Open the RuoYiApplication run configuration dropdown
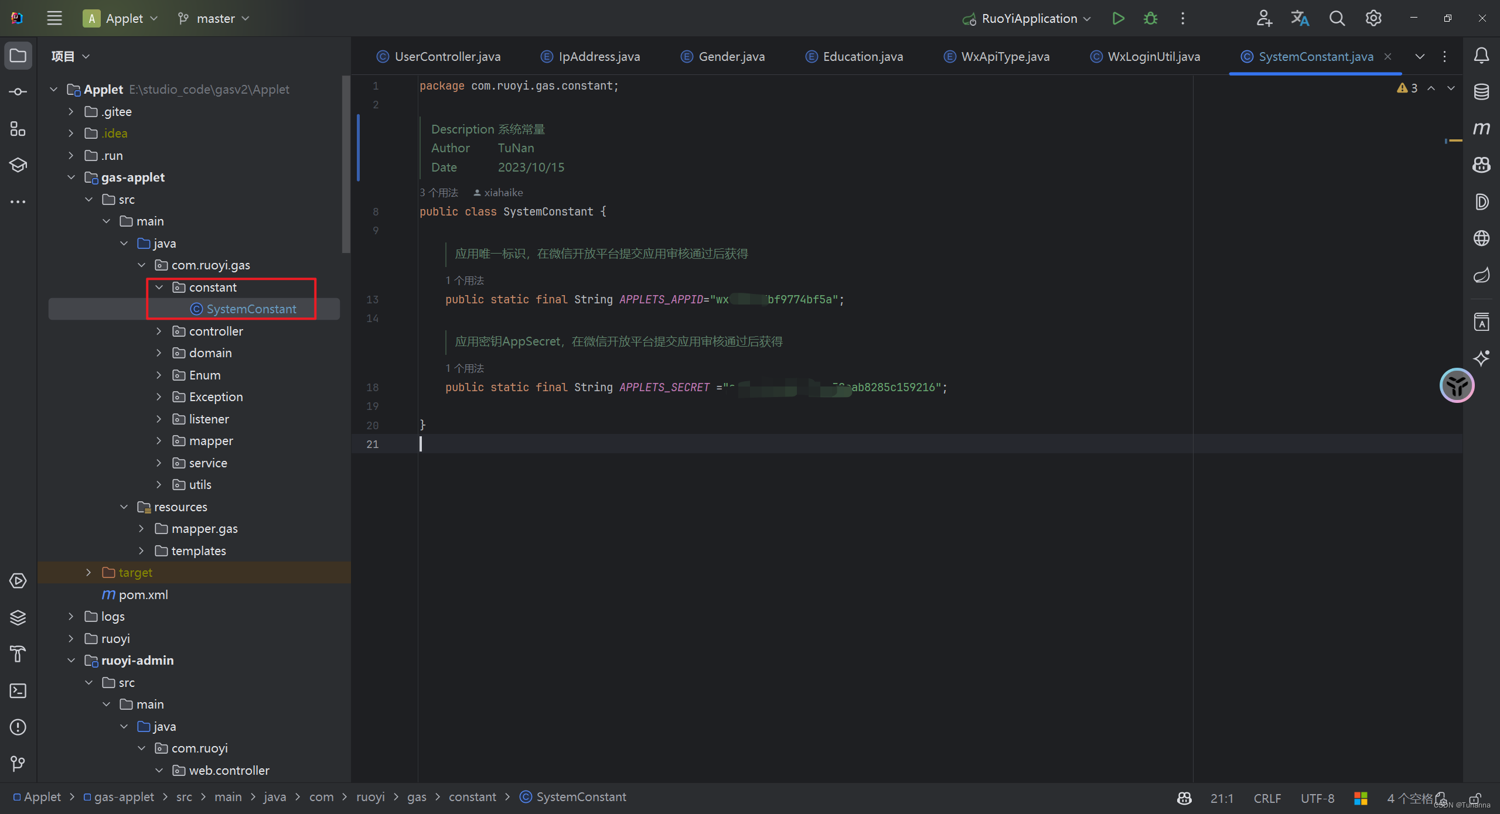The width and height of the screenshot is (1500, 814). tap(1028, 18)
